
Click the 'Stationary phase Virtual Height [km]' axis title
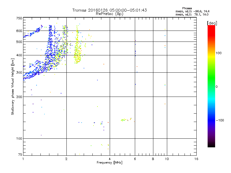[x=13, y=87]
